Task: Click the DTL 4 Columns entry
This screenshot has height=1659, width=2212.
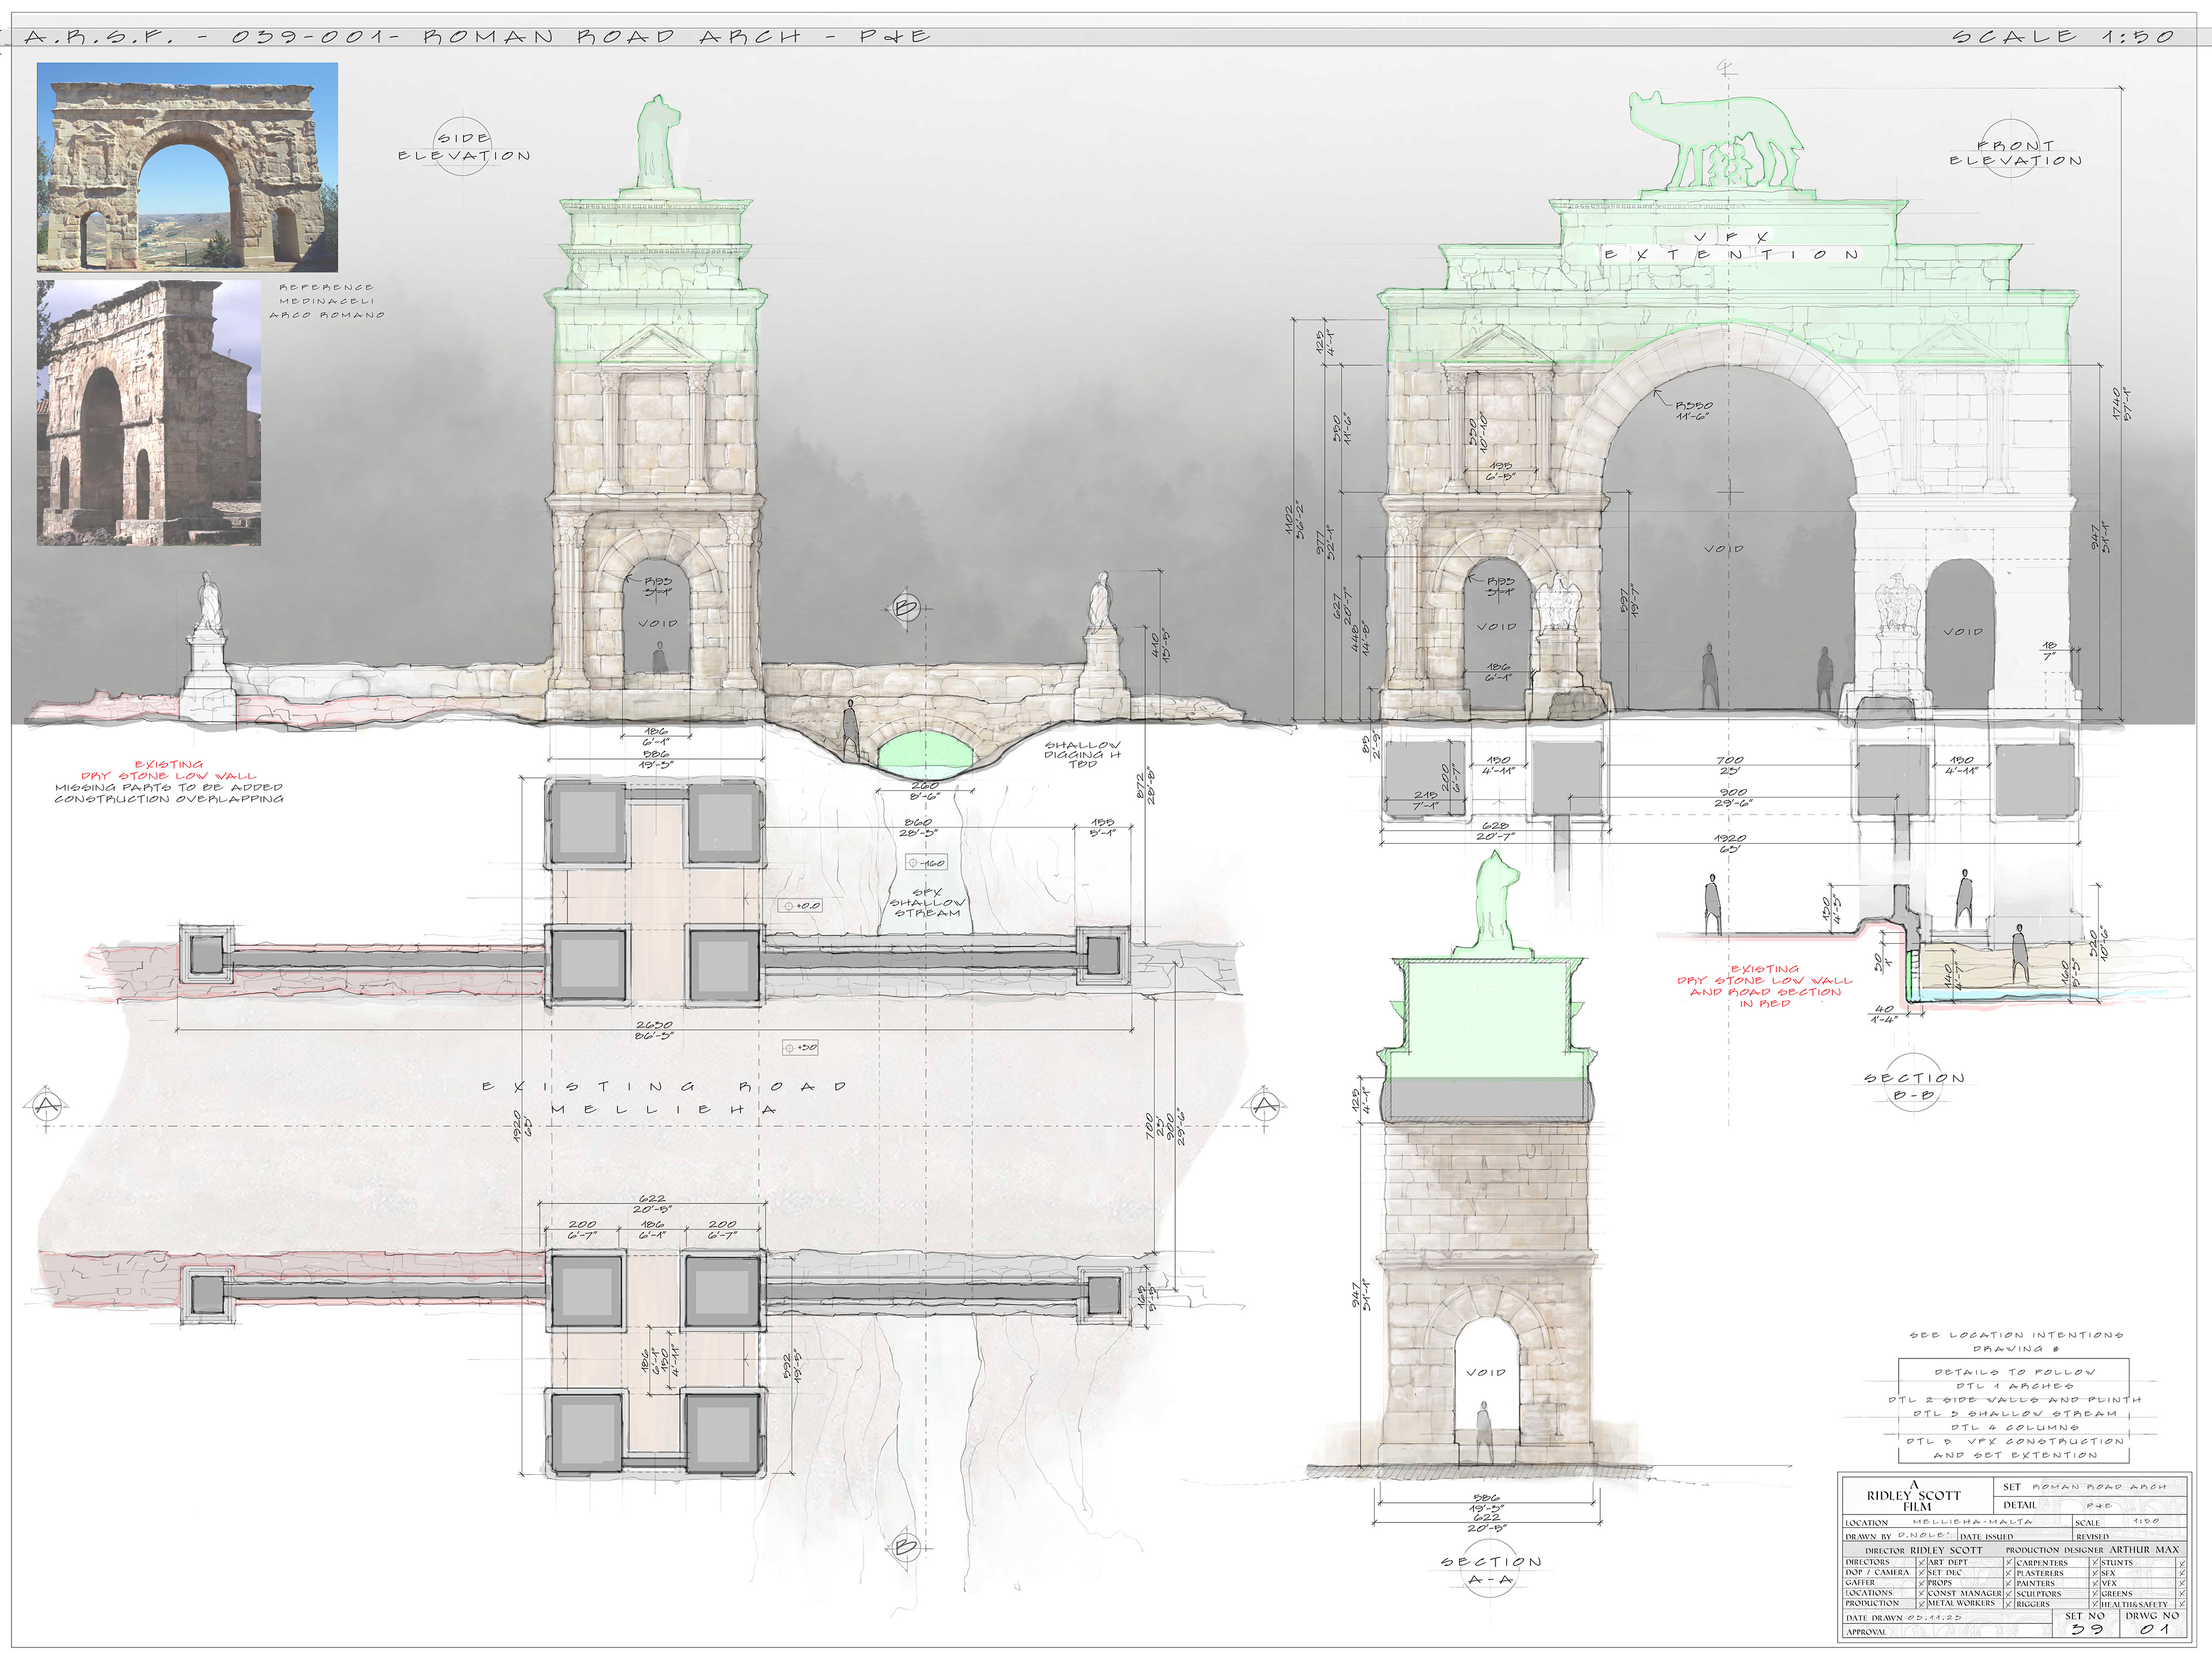Action: [2014, 1427]
